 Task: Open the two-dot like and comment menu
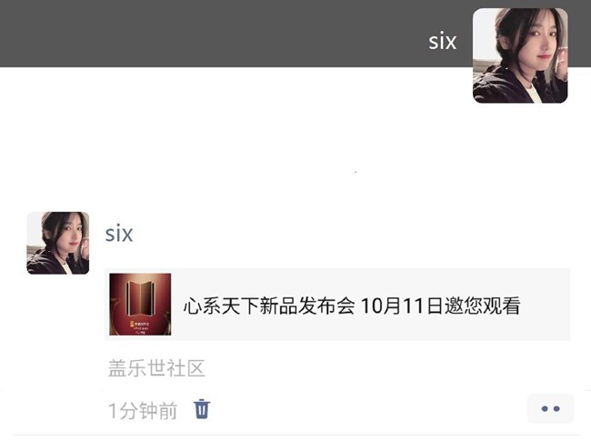tap(550, 409)
